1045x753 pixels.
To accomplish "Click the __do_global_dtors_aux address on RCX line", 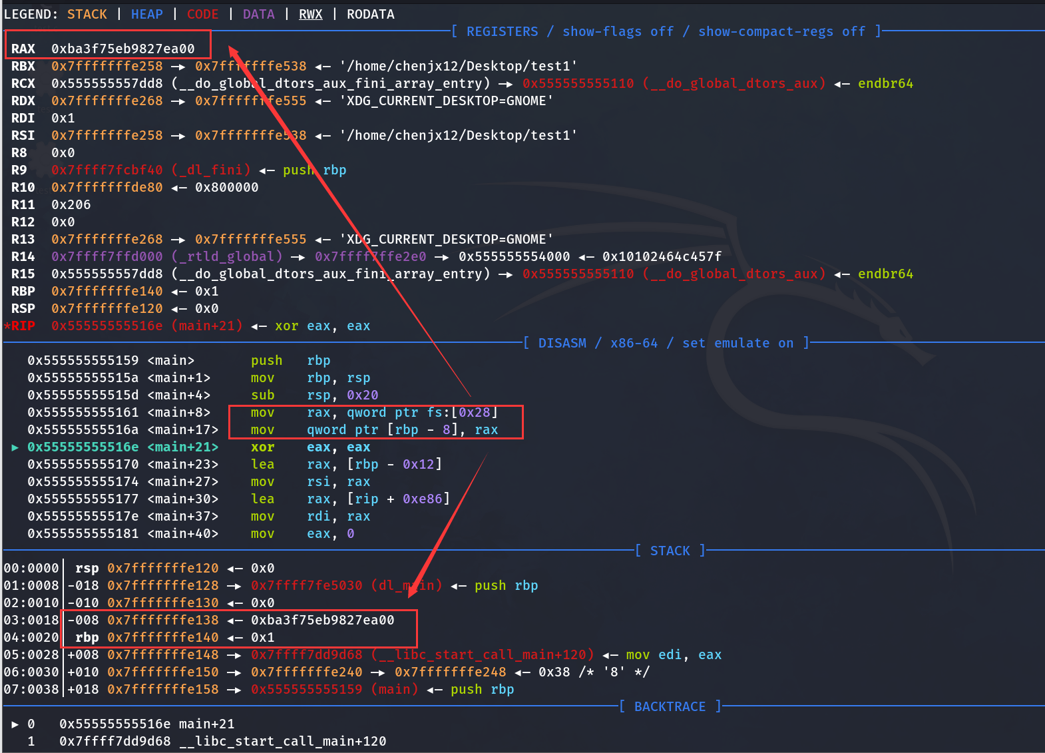I will tap(578, 83).
